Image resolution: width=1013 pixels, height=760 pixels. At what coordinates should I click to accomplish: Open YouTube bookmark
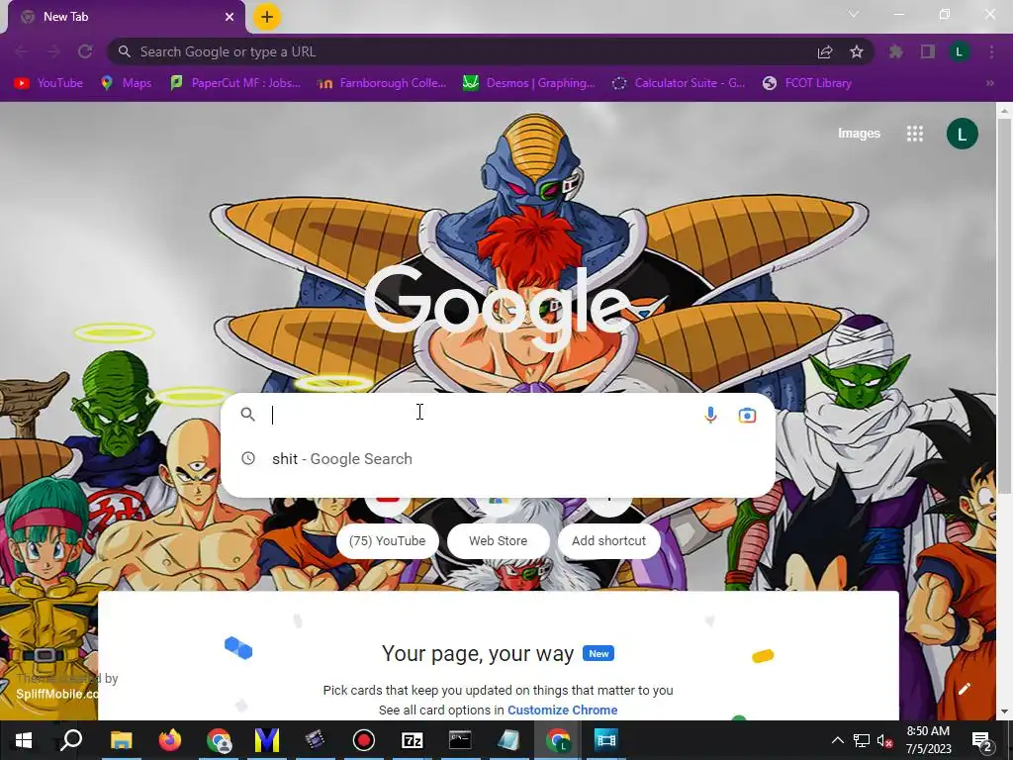(x=48, y=83)
